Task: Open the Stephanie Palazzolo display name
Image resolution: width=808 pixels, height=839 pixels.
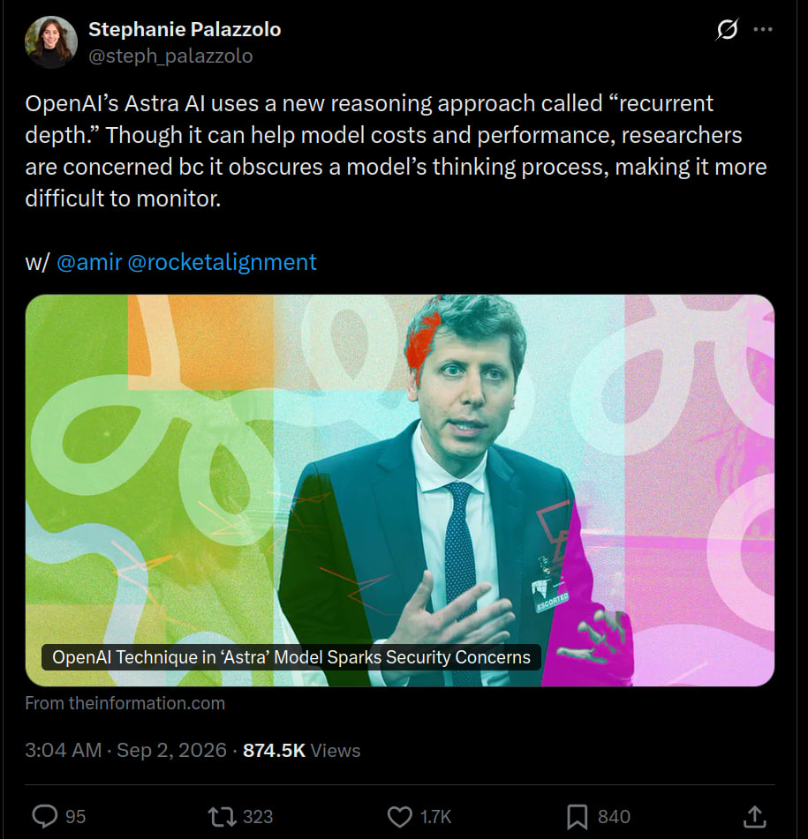Action: point(185,29)
